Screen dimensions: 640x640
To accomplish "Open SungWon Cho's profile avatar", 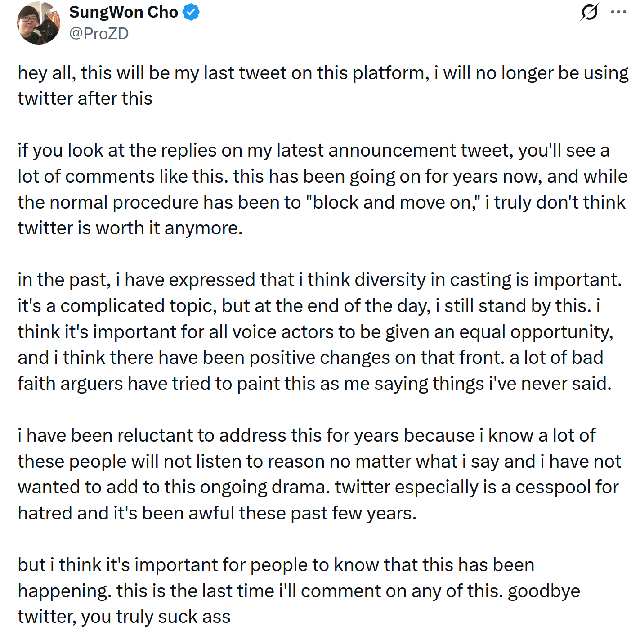I will [39, 23].
